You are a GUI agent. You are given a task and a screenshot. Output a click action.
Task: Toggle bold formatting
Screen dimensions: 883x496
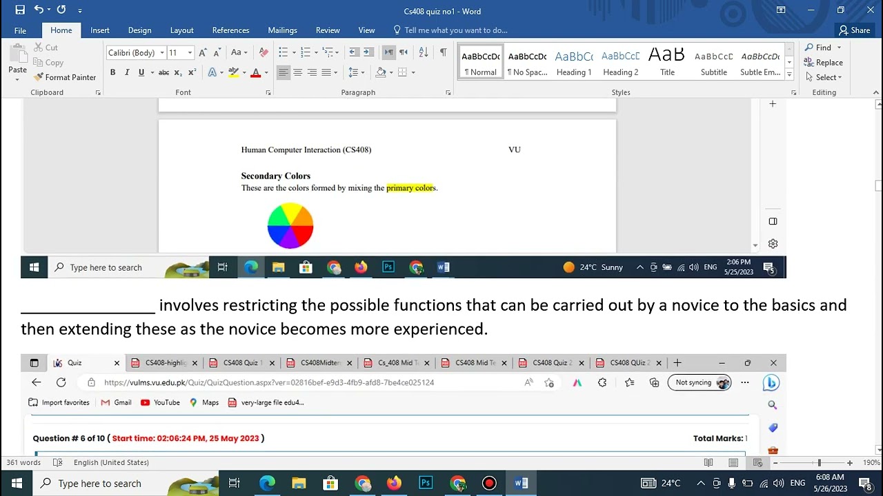(112, 72)
